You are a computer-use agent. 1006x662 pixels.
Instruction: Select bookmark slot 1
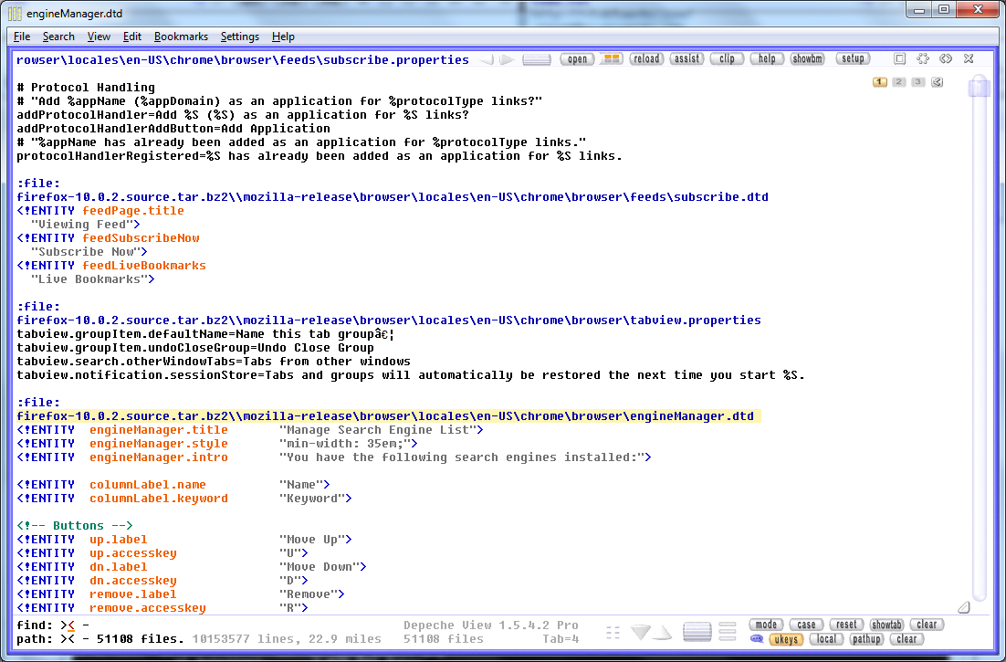(x=880, y=82)
